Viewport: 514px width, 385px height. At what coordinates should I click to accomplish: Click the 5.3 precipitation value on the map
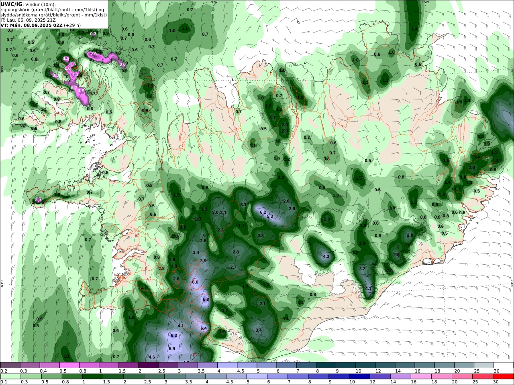click(x=270, y=217)
